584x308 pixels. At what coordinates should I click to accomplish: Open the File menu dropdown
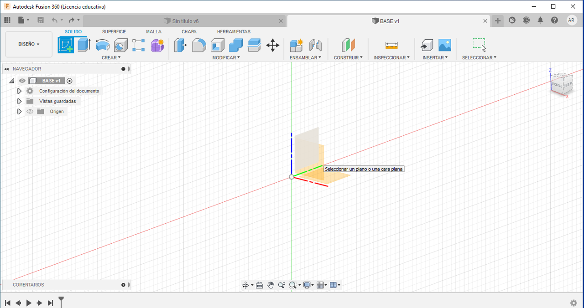click(24, 20)
